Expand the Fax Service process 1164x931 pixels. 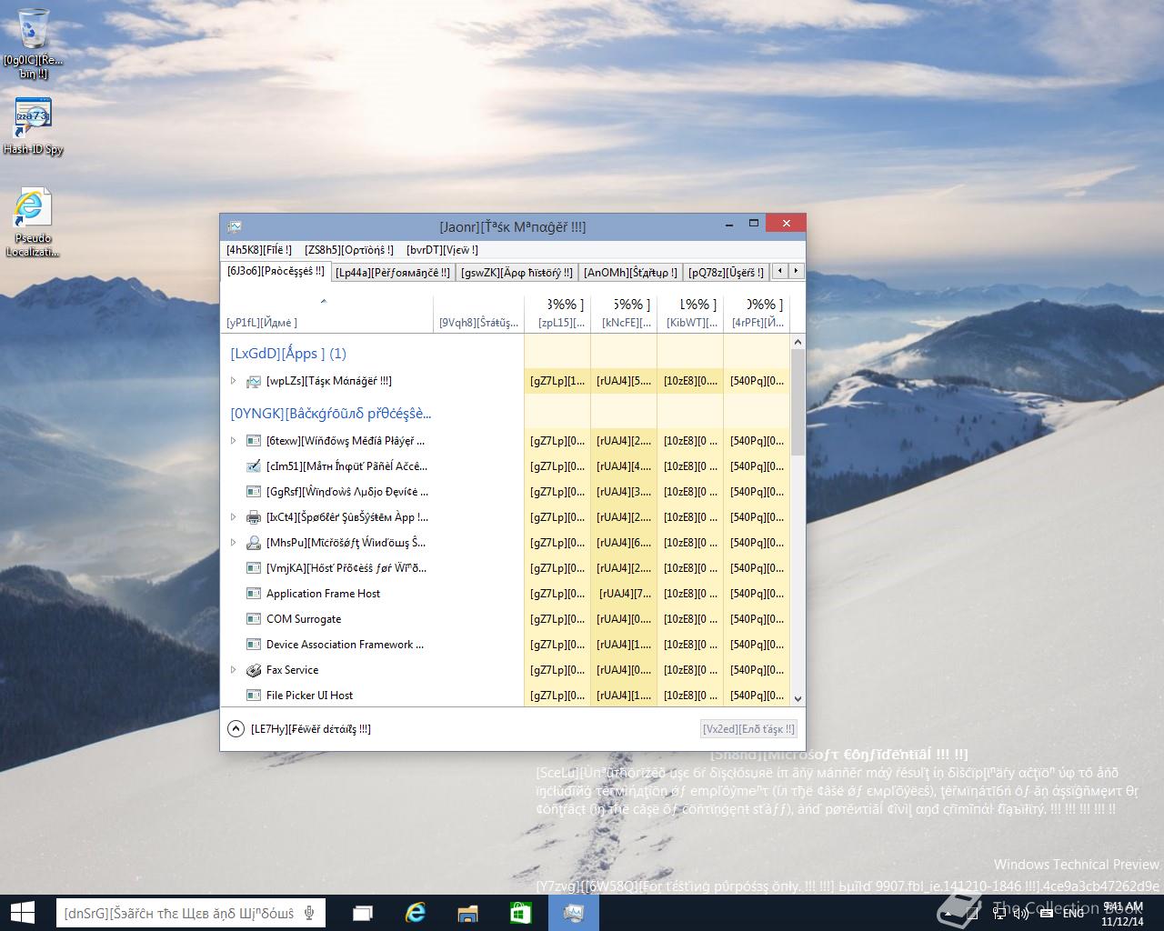click(233, 670)
